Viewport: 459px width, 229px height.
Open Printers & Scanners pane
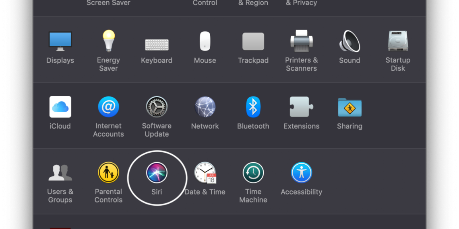[x=301, y=41]
